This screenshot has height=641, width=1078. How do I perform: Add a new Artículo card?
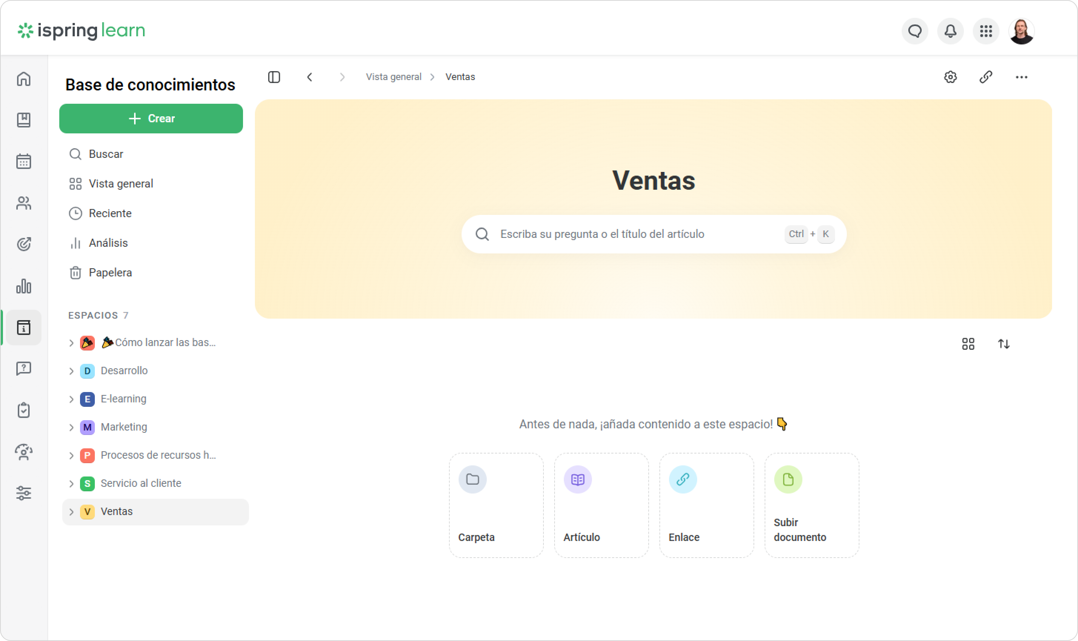[601, 505]
